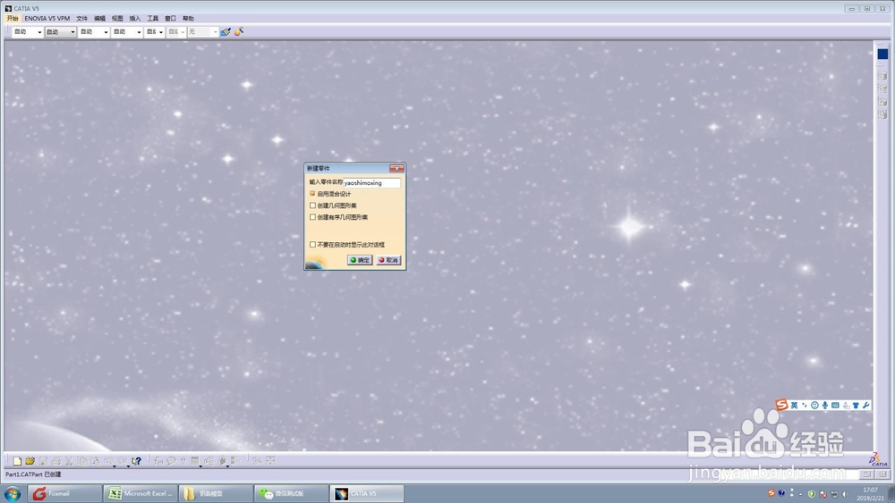The width and height of the screenshot is (895, 503).
Task: Switch to Foxmail in taskbar
Action: coord(64,493)
